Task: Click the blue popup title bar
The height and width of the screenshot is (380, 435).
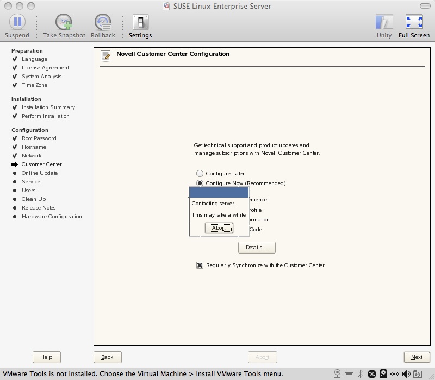Action: 219,192
